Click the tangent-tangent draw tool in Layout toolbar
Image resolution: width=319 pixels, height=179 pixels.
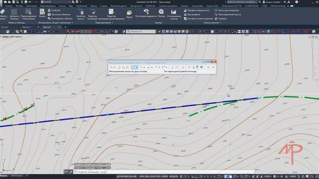(x=112, y=67)
